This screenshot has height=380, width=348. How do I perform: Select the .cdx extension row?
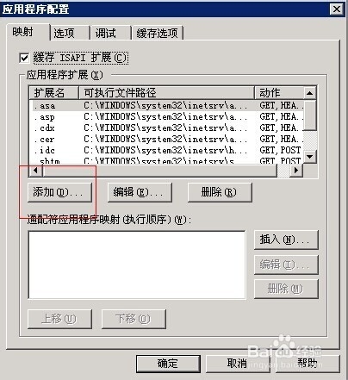click(x=166, y=128)
